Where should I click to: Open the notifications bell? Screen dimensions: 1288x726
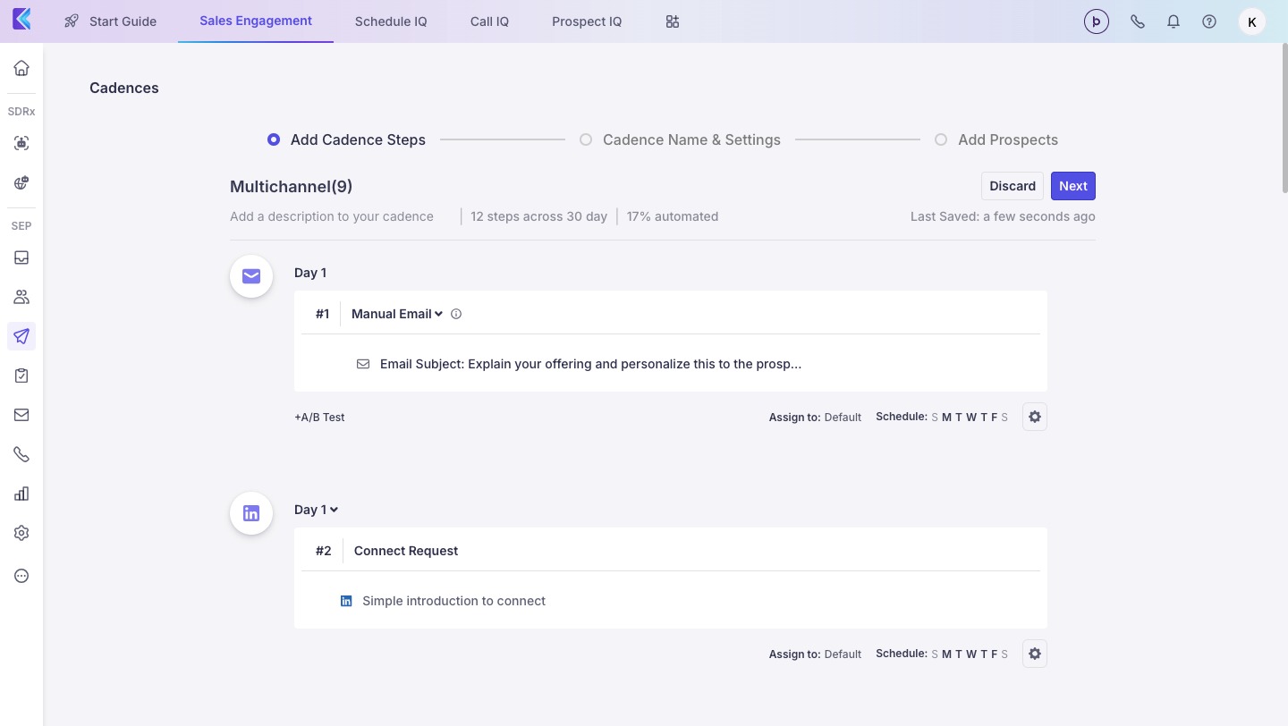click(1174, 21)
